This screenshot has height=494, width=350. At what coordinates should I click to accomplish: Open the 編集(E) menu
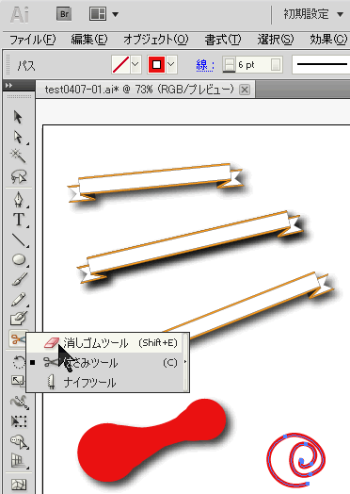click(x=89, y=40)
